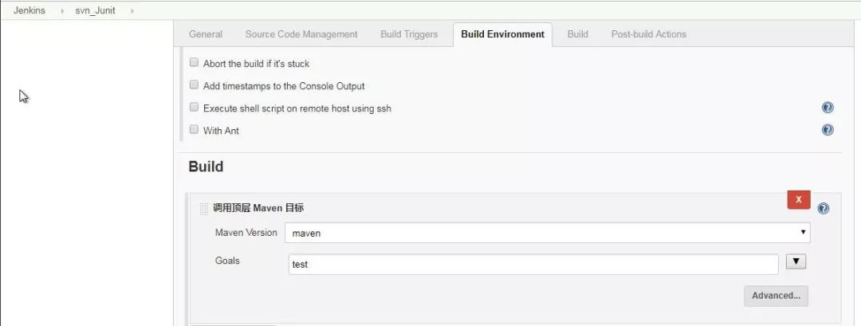Viewport: 861px width, 326px height.
Task: Open breadcrumb arrow after svn_Junit
Action: (x=132, y=10)
